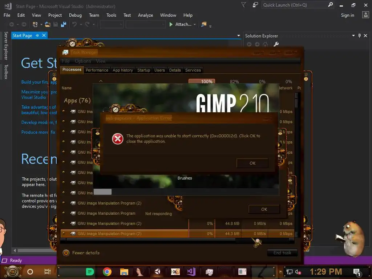Click the 100% CPU column header
This screenshot has width=372, height=279.
[x=202, y=81]
